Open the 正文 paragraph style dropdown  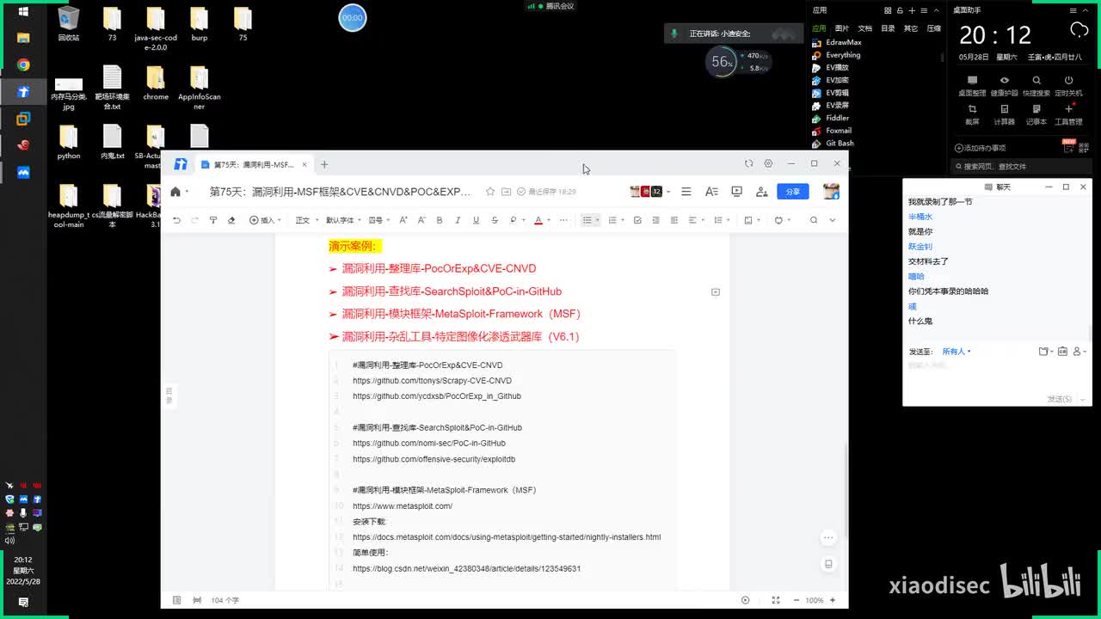pos(305,220)
